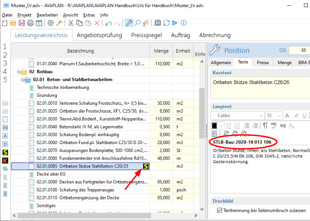Click the box beside 01.01.0040 Planum
This screenshot has height=221, width=310.
coord(31,64)
